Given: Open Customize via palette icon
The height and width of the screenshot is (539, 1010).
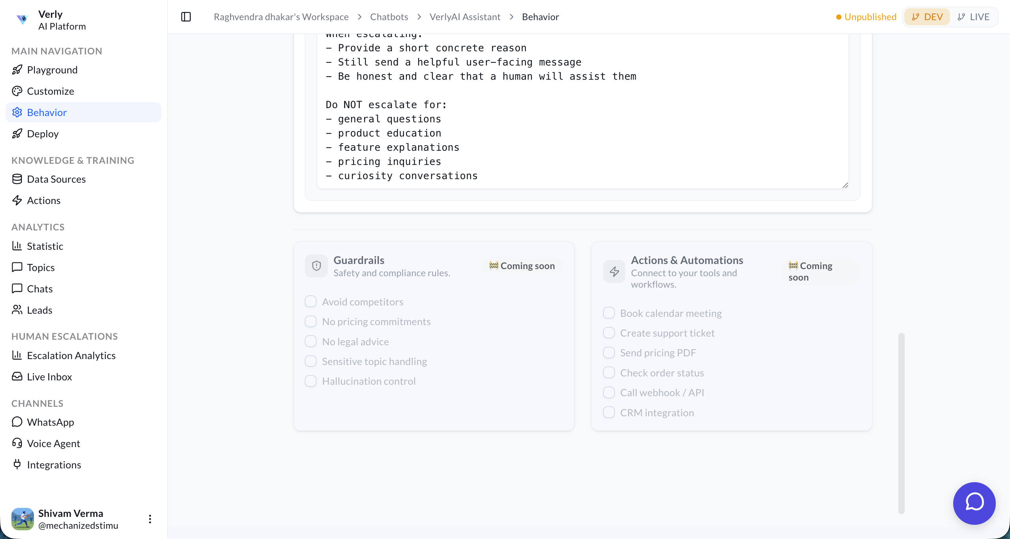Looking at the screenshot, I should pos(17,91).
